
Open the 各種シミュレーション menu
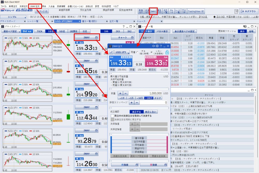[75, 6]
